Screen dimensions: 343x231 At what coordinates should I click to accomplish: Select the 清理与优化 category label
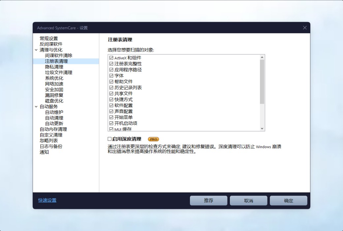[x=51, y=50]
